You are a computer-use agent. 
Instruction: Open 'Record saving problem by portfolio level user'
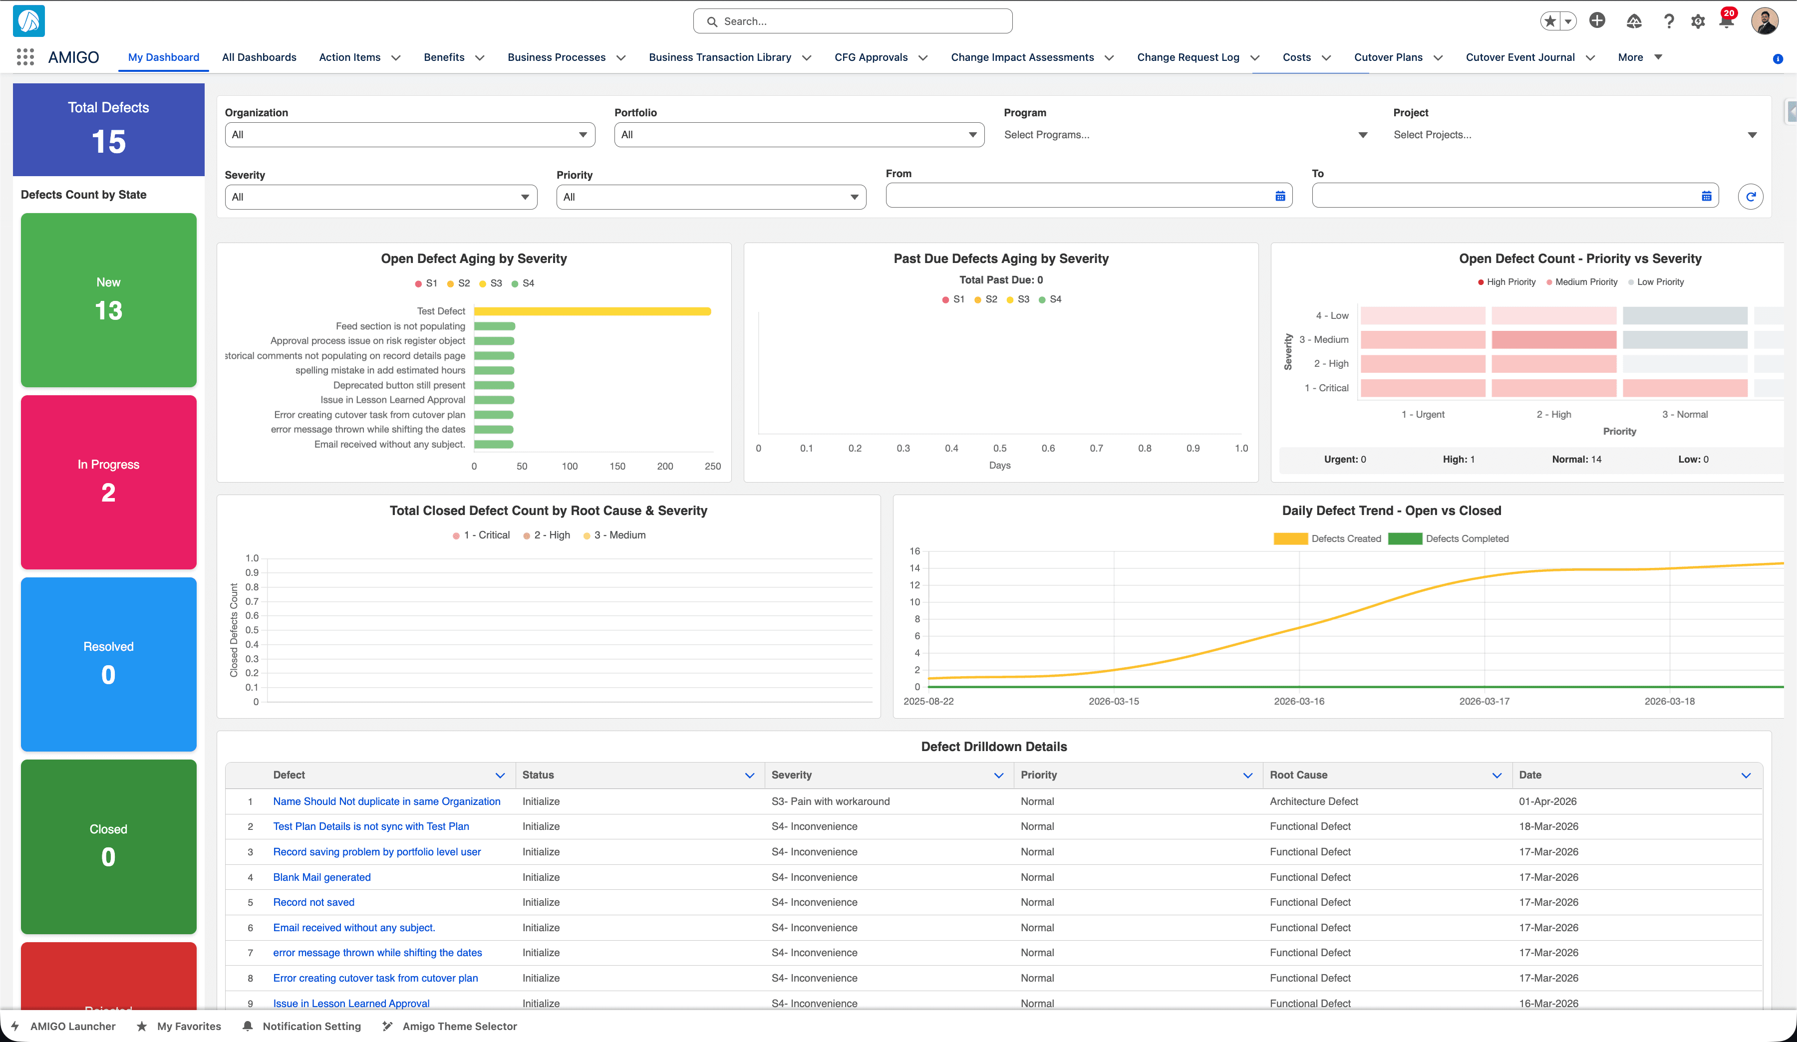tap(376, 852)
